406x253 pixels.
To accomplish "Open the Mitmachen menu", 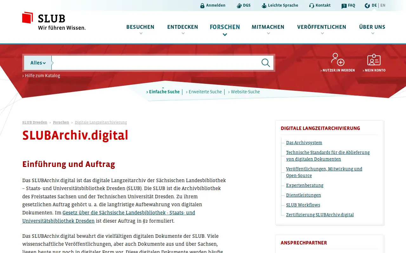I will (268, 27).
